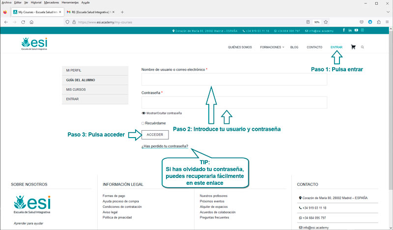Select MI PERFIL in the sidebar
The image size is (393, 230).
(x=95, y=70)
